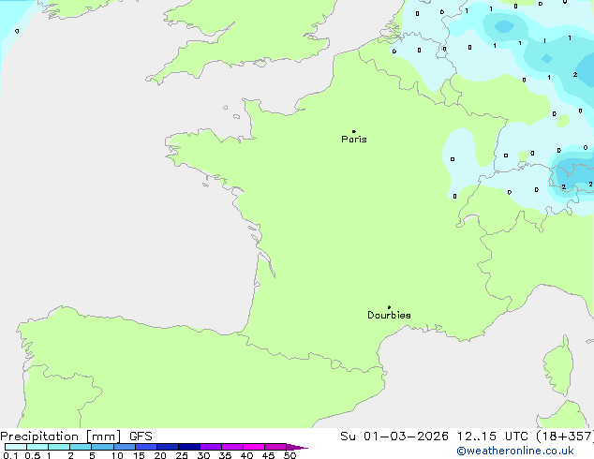Pick the 5–10 mm legend swatch
Image resolution: width=594 pixels, height=459 pixels.
coord(102,447)
